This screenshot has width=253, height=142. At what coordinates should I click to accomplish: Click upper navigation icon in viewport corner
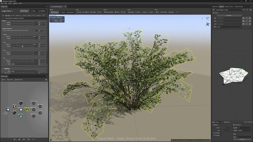tap(208, 18)
